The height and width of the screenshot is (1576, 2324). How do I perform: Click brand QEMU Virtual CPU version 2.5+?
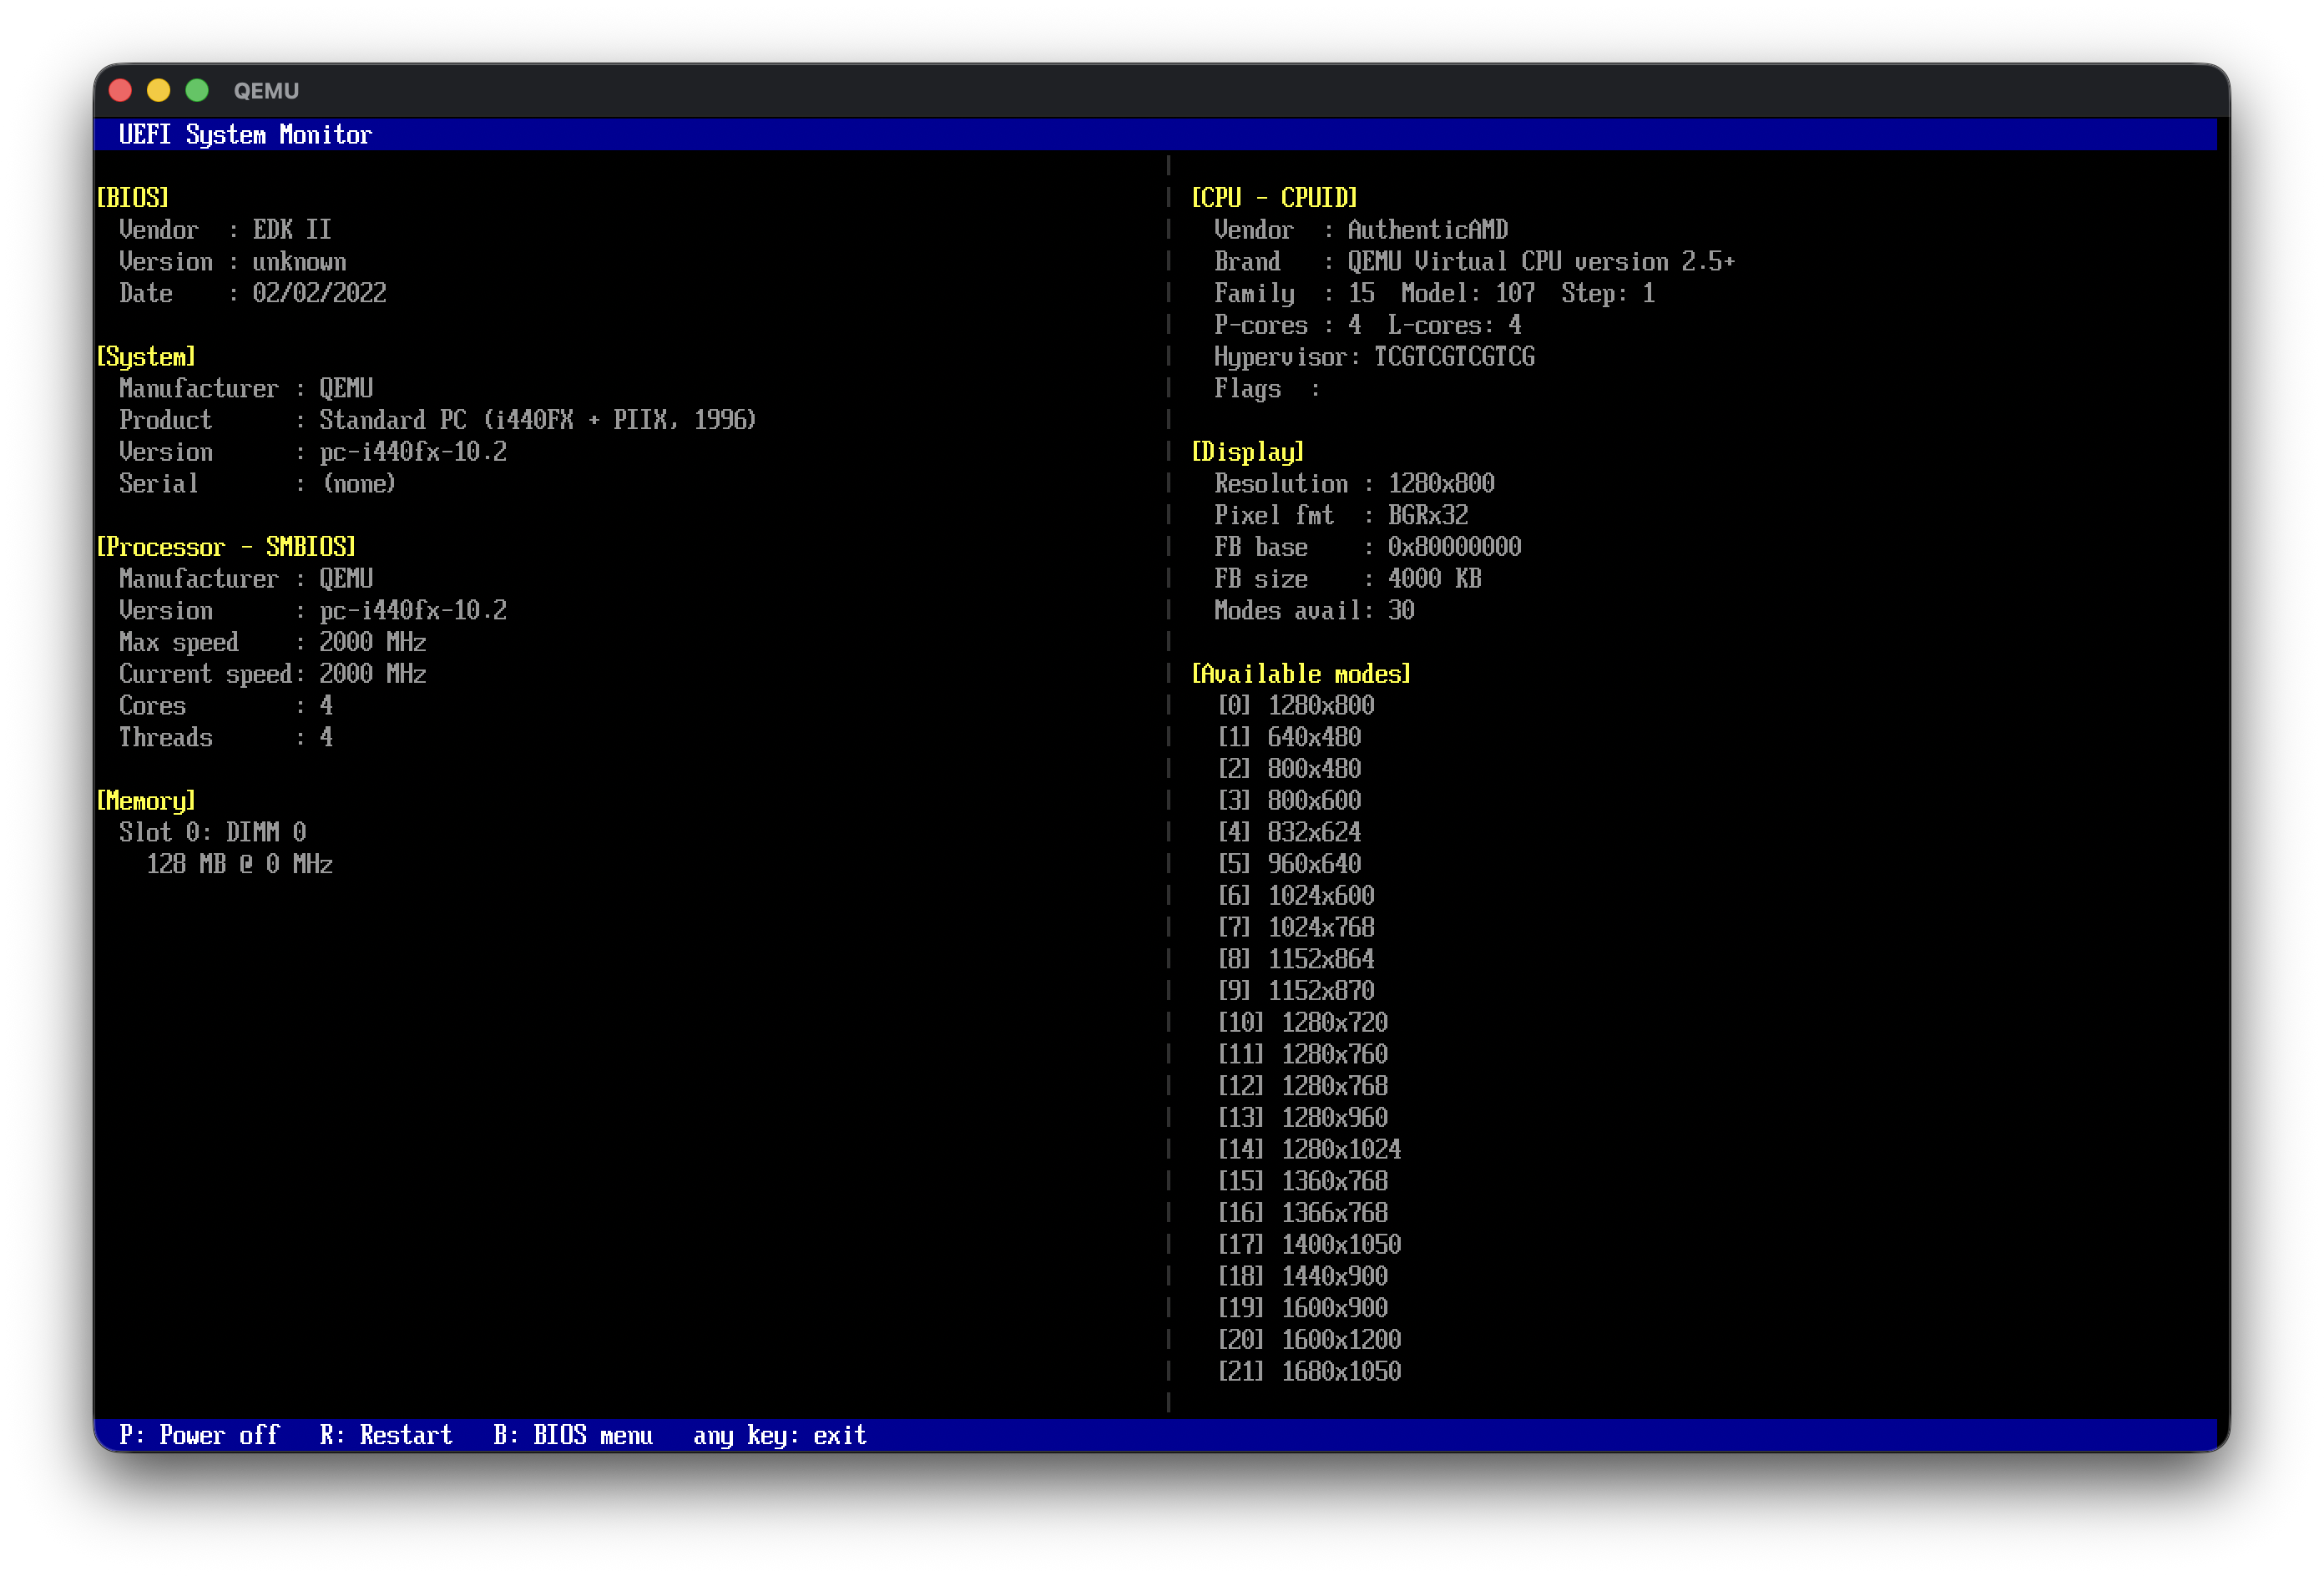click(x=1541, y=261)
